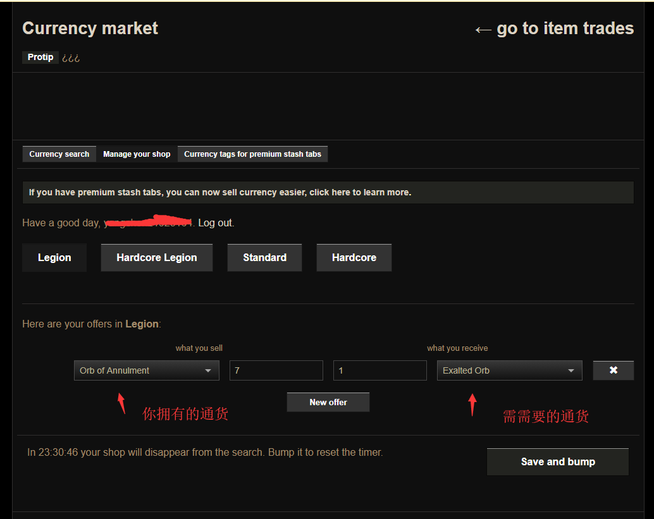Pick the Hardcore league button
Viewport: 654px width, 519px height.
[354, 258]
